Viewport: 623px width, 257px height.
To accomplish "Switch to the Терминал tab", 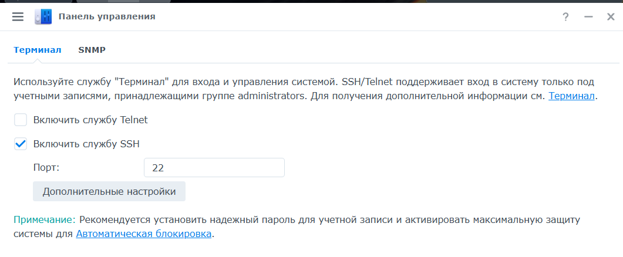I will coord(38,50).
